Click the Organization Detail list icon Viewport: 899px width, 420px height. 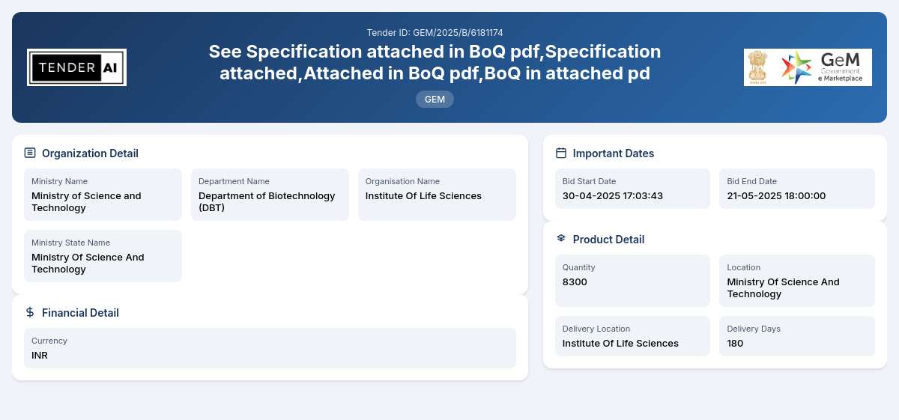point(30,153)
